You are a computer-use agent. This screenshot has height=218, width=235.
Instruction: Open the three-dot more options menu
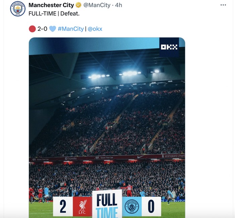pyautogui.click(x=223, y=5)
